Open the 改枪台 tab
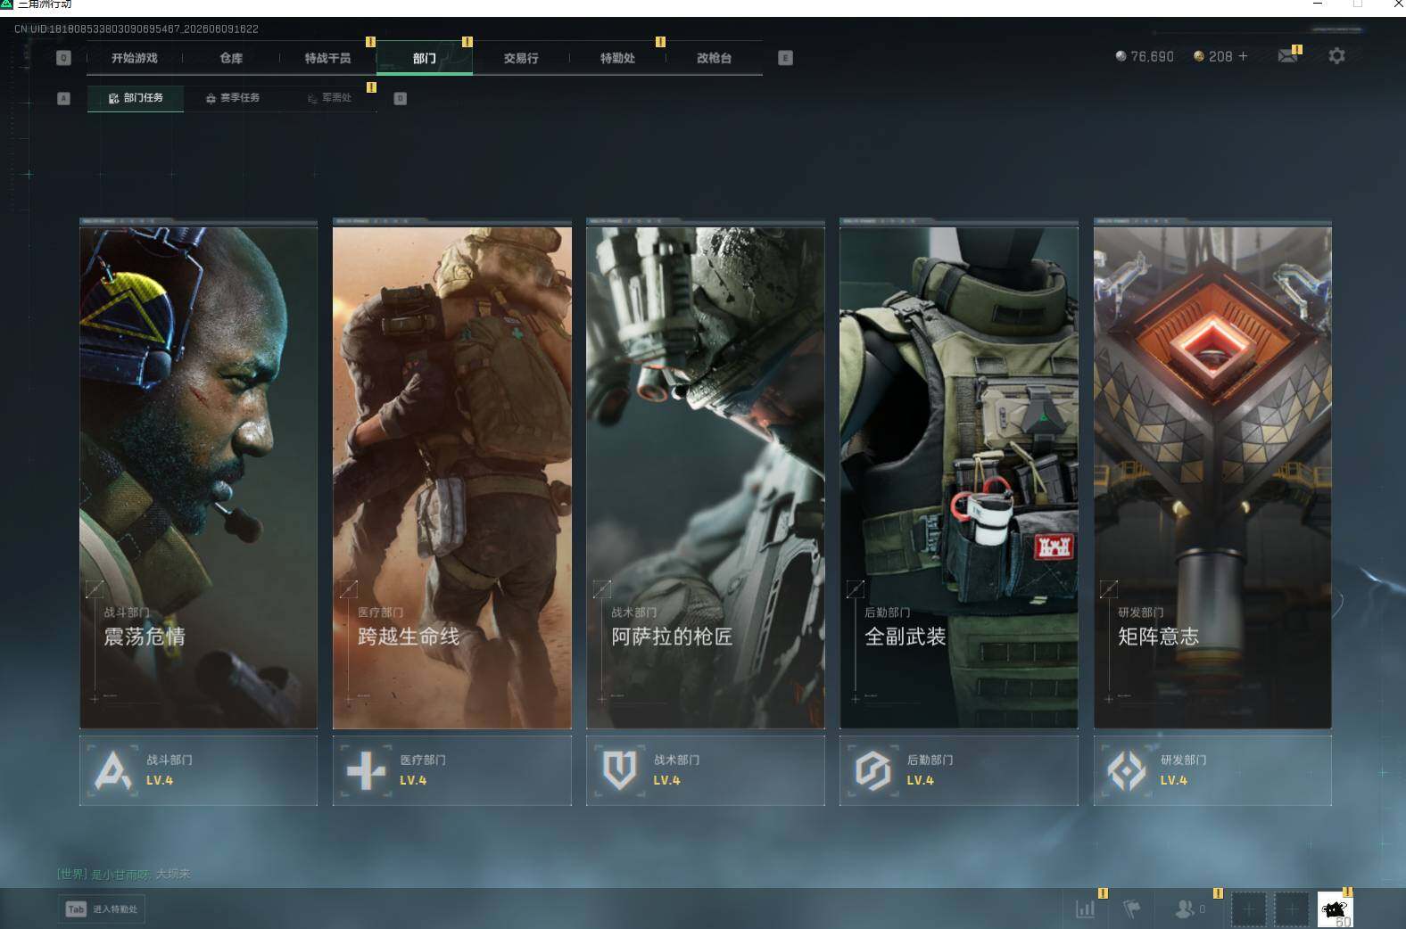Screen dimensions: 1406x929 714,58
